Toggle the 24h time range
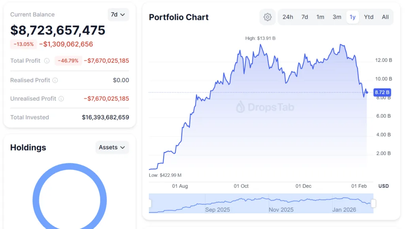This screenshot has height=229, width=405. tap(288, 17)
